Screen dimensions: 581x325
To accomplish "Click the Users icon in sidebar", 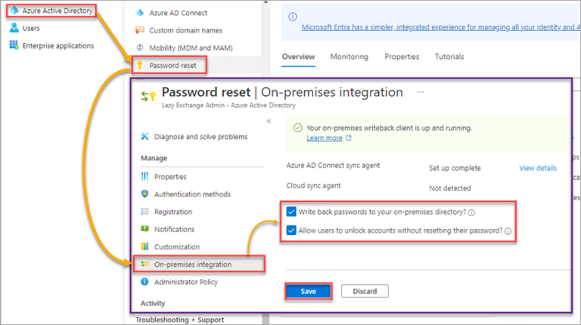I will (x=14, y=28).
